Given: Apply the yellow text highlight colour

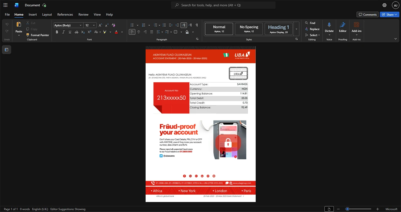Looking at the screenshot, I should coord(105,32).
